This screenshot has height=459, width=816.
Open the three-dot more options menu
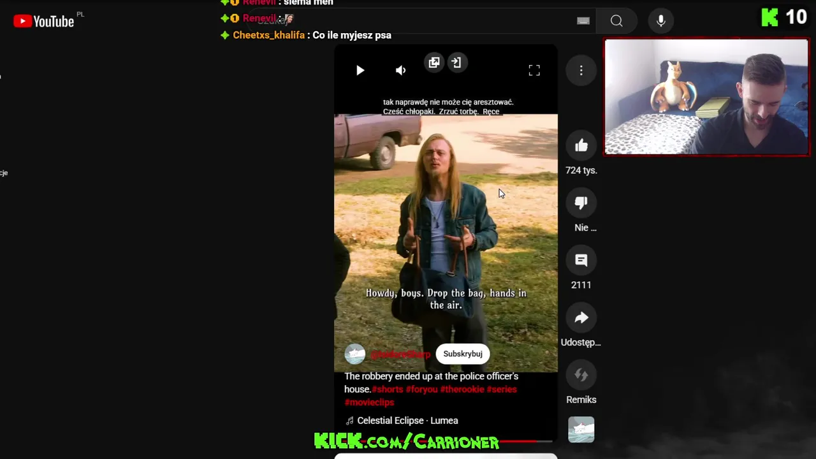tap(581, 70)
